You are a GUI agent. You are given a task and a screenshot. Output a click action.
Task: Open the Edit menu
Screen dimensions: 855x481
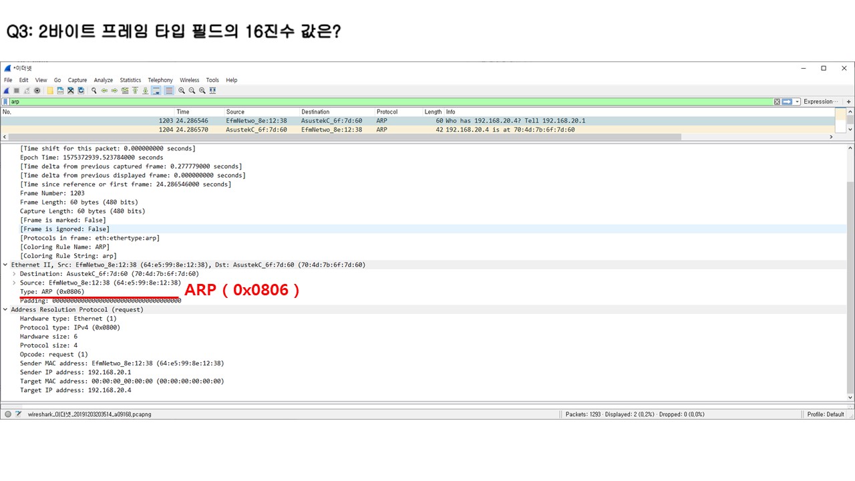click(23, 80)
